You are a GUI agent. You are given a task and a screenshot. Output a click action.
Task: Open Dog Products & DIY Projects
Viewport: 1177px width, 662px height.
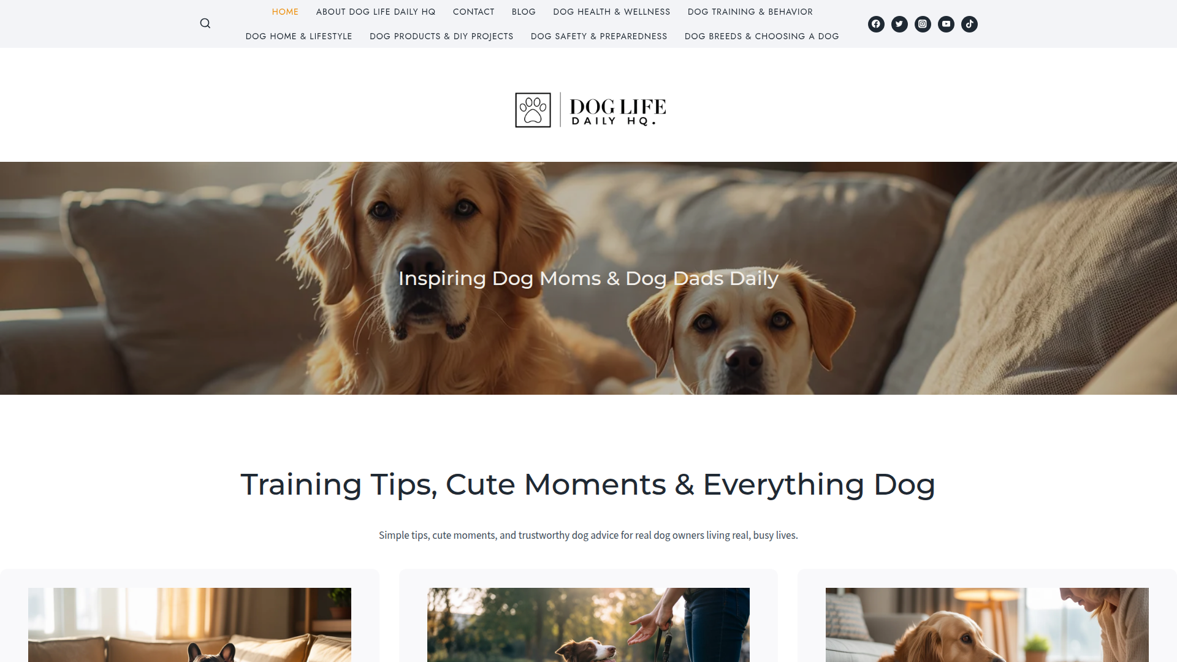click(x=441, y=36)
